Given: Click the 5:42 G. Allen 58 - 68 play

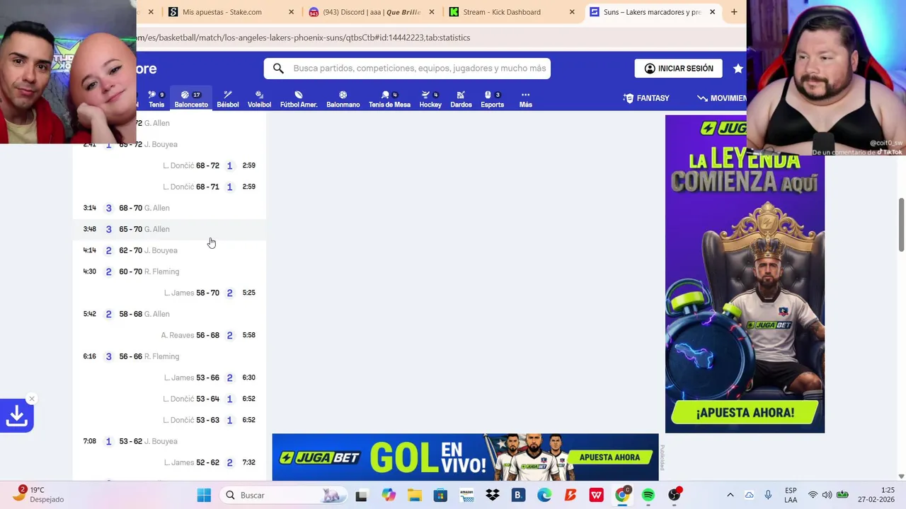Looking at the screenshot, I should (169, 314).
